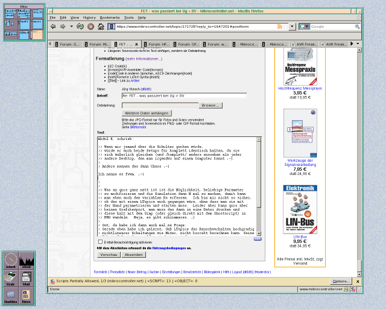Switch to the 'Forum: Mi...' tab

pos(98,44)
